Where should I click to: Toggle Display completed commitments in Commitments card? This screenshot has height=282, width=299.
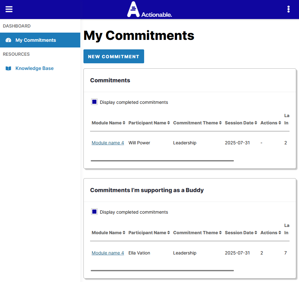pyautogui.click(x=94, y=102)
